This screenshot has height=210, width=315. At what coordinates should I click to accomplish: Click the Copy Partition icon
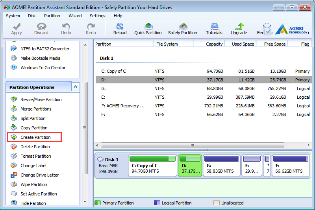point(14,127)
